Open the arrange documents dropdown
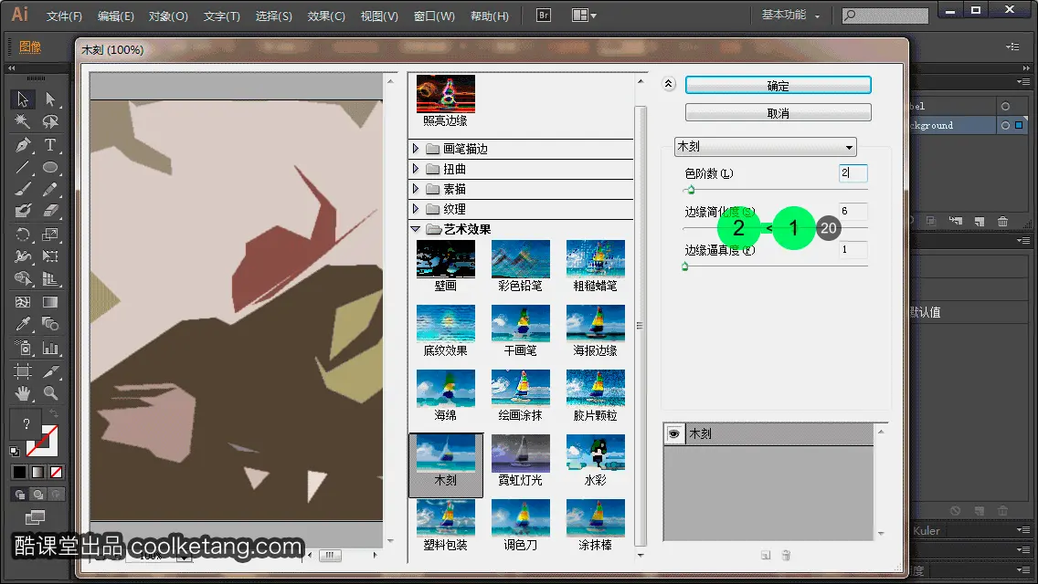1038x584 pixels. click(584, 16)
